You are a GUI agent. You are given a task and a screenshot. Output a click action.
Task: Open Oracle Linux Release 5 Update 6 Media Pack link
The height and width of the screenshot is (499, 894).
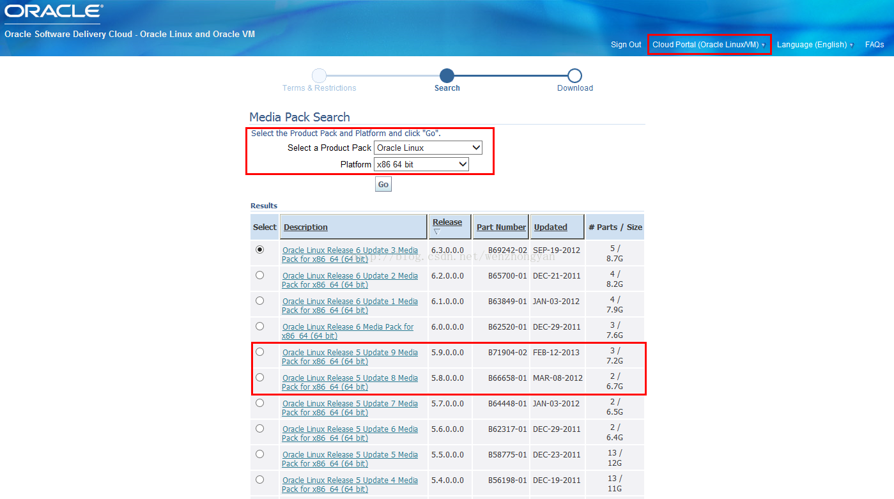[x=350, y=433]
